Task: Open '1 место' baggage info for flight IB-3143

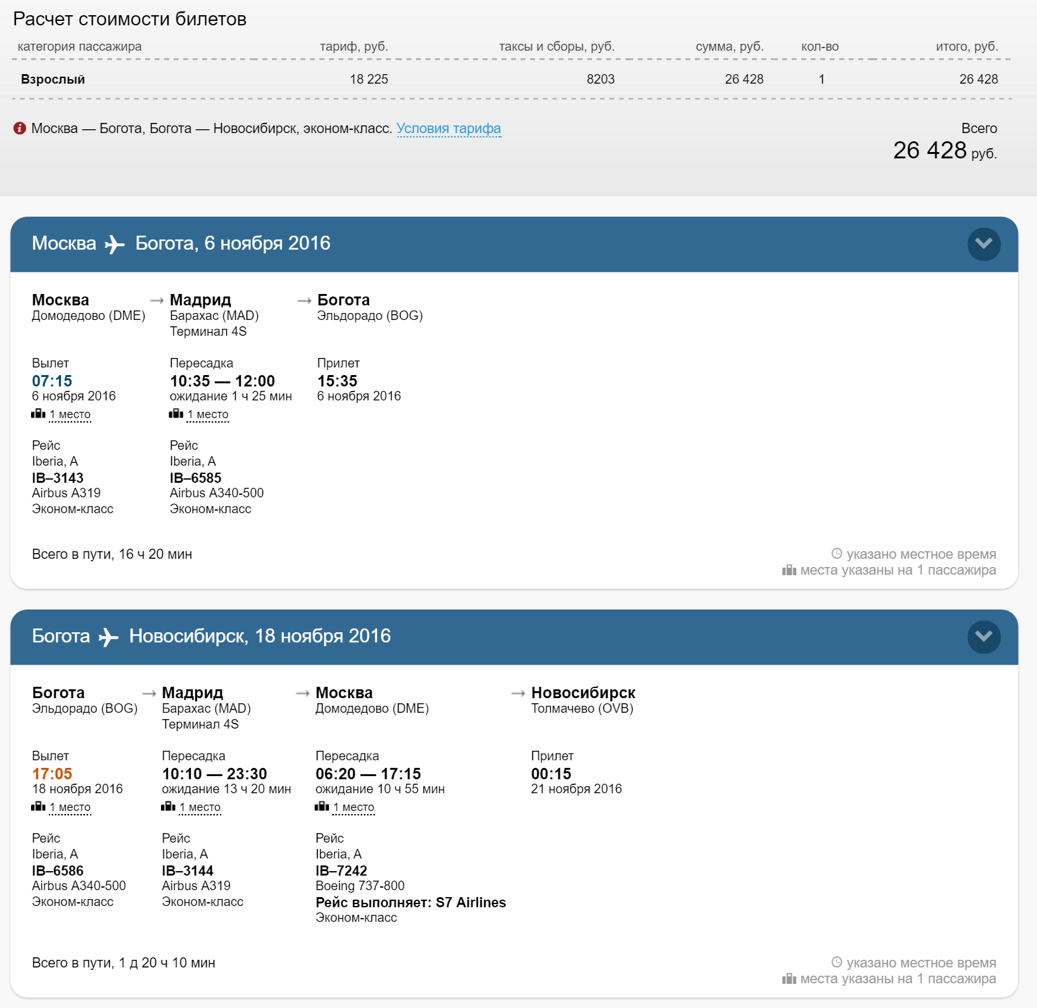Action: pos(70,414)
